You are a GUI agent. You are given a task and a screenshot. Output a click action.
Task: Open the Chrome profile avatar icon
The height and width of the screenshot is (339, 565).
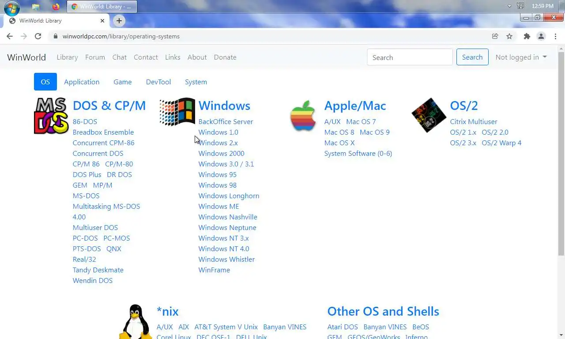coord(541,36)
